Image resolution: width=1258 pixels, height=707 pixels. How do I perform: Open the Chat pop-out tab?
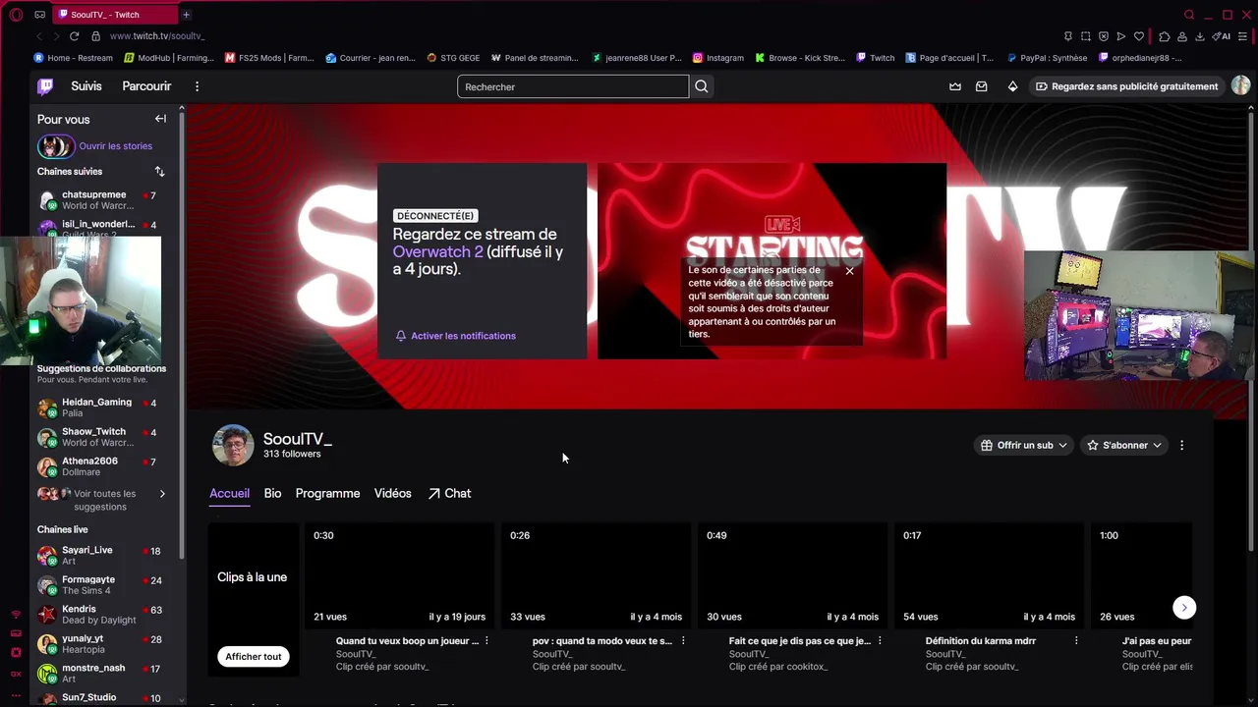coord(449,494)
